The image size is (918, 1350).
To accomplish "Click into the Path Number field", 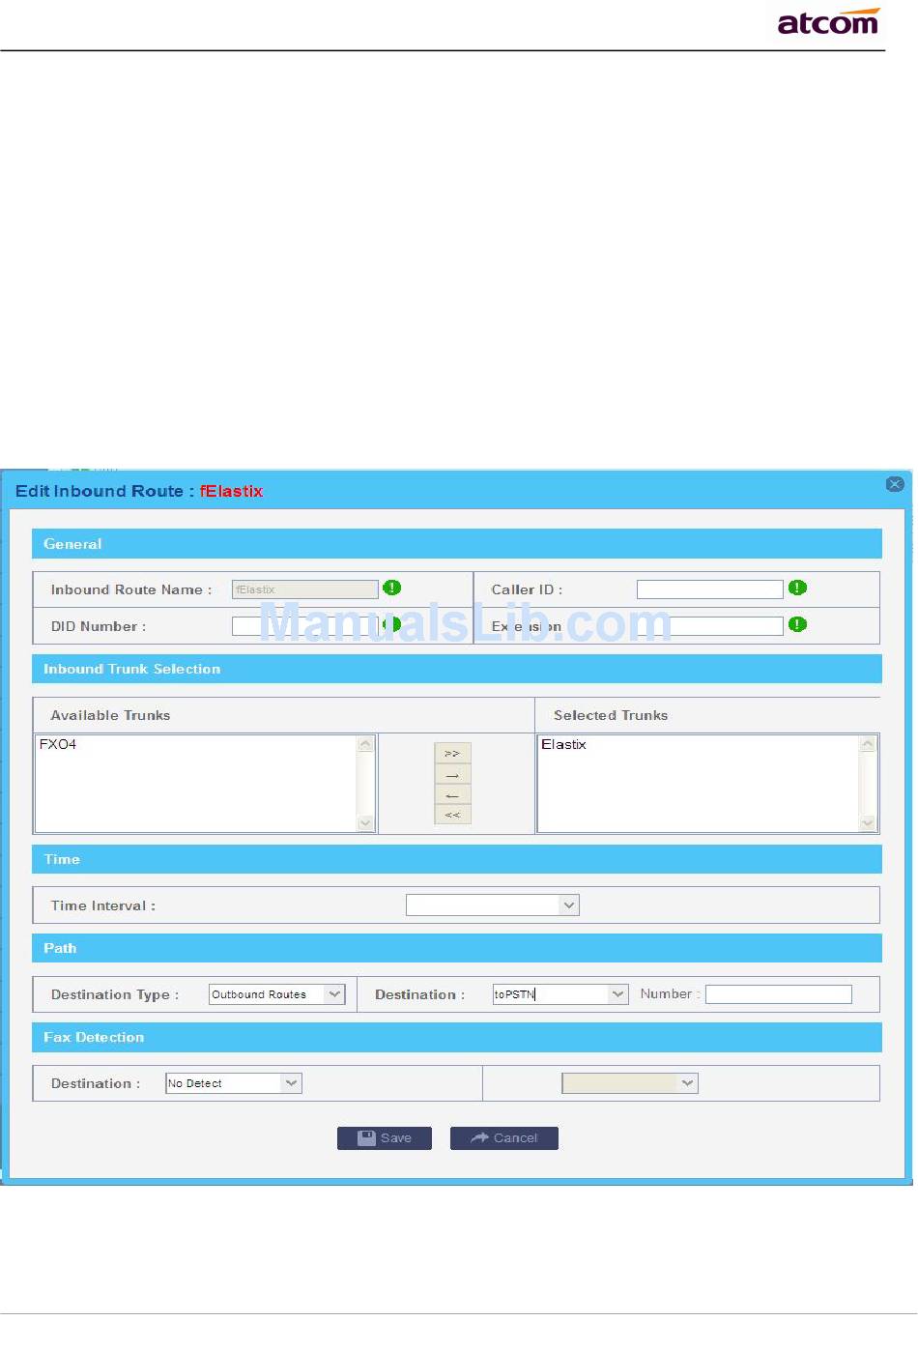I will click(779, 994).
